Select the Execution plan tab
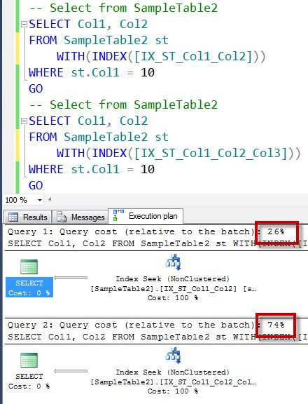The image size is (308, 404). coord(146,216)
